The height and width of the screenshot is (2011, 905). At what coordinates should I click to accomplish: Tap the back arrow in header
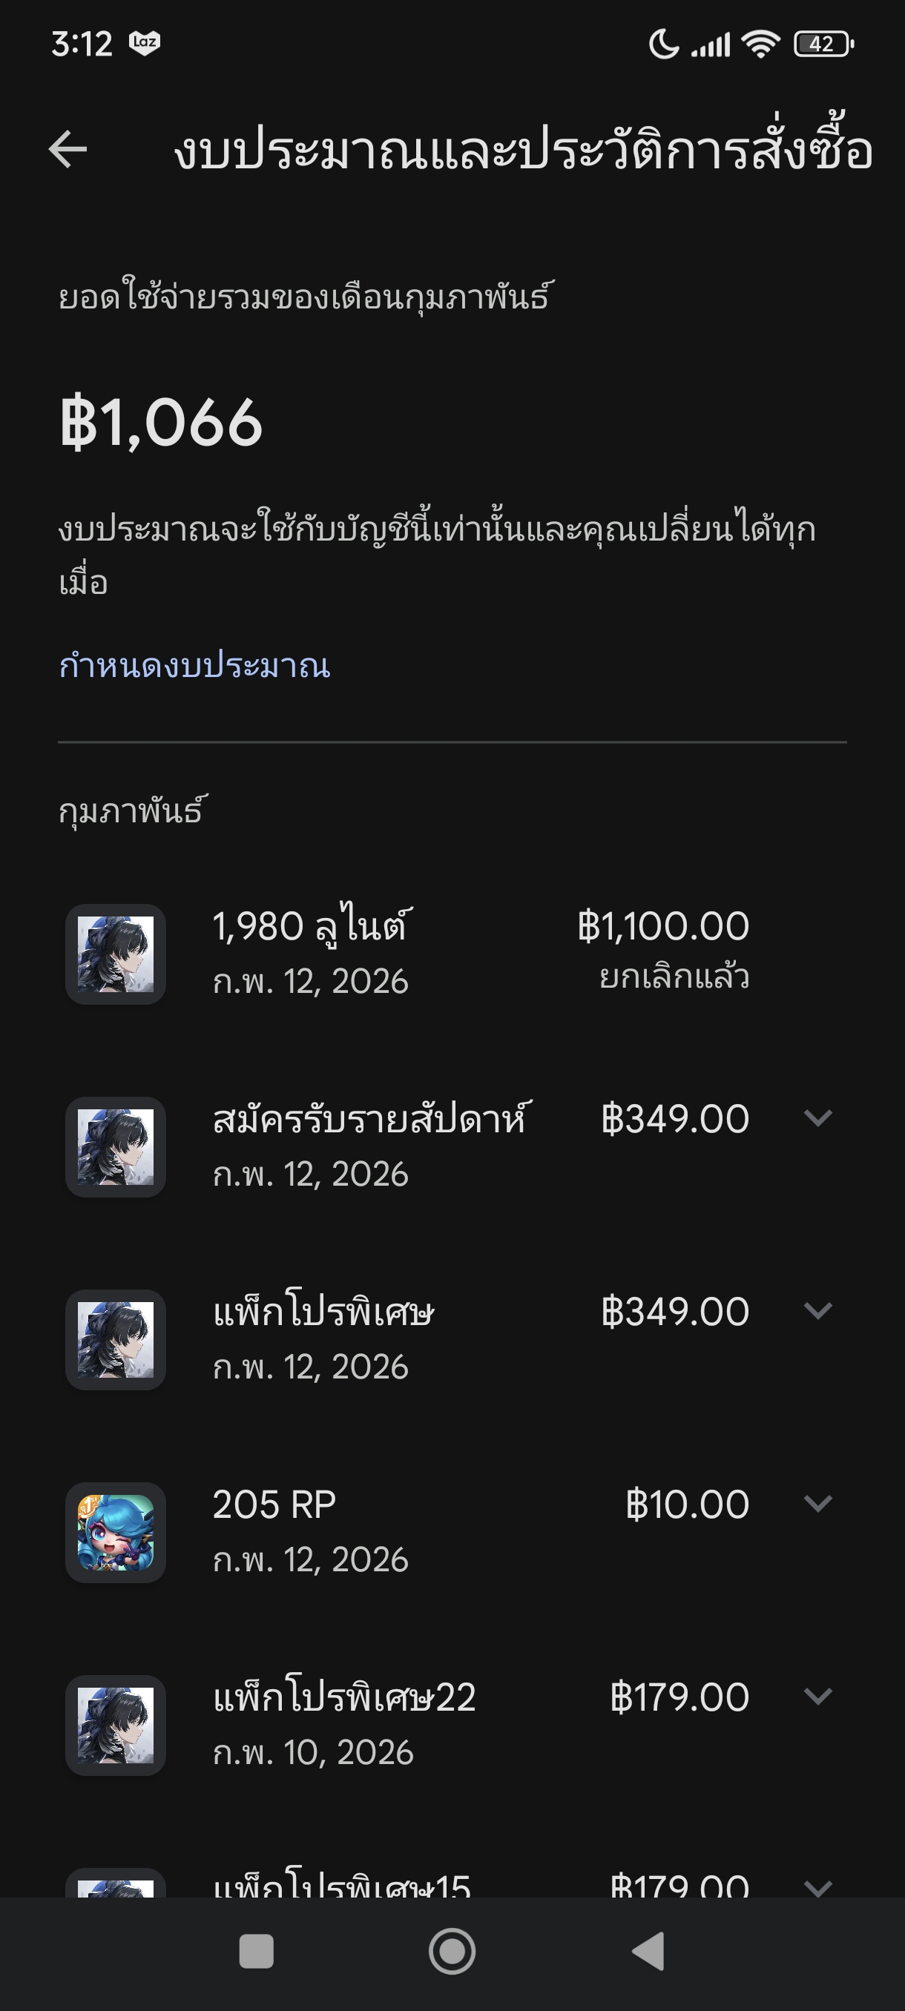(x=68, y=149)
